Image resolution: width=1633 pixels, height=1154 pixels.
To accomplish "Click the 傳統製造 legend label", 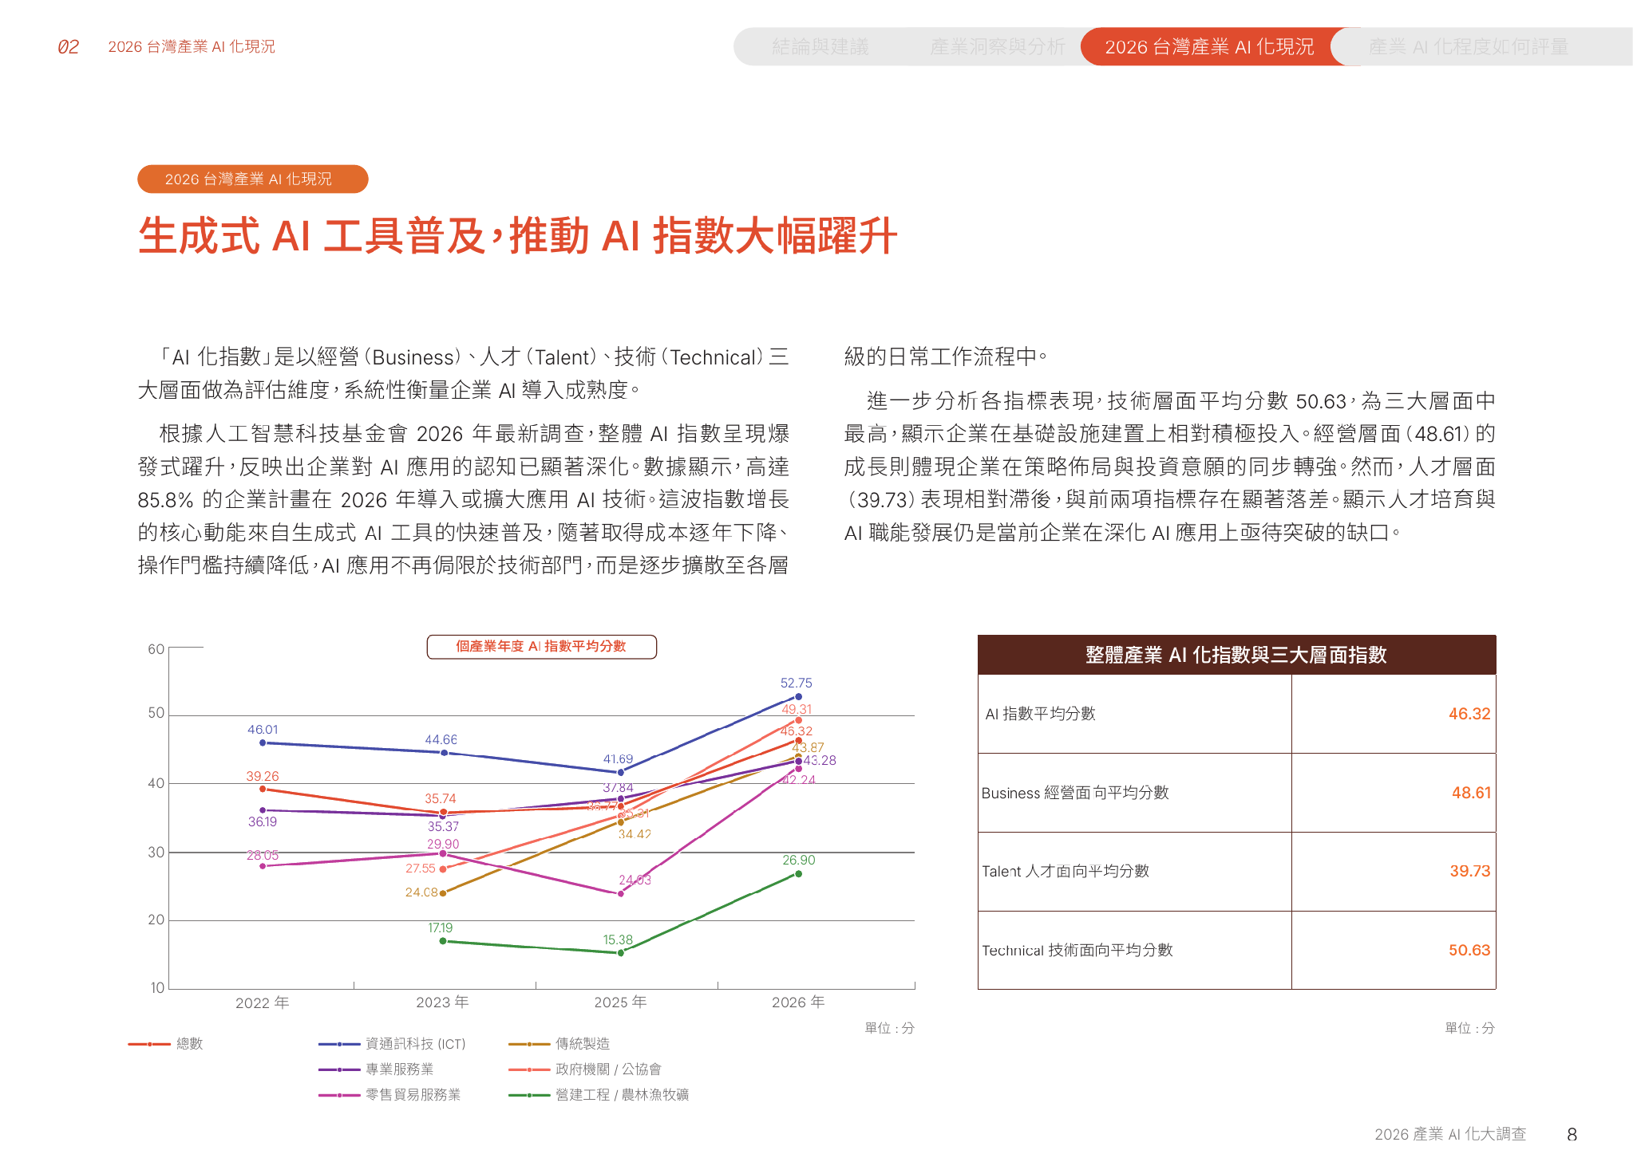I will coord(583,1044).
